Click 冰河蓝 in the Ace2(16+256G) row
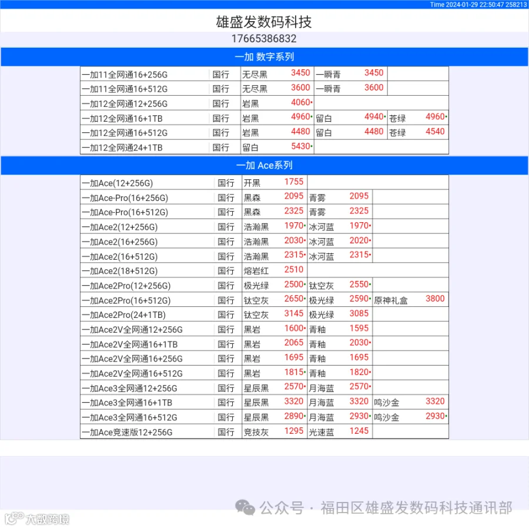529x529 pixels. pos(322,242)
